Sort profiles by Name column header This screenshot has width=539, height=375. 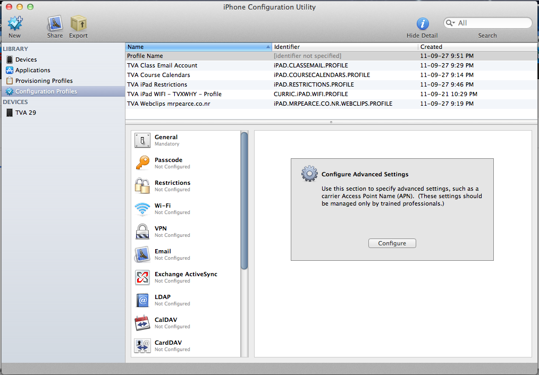tap(198, 47)
